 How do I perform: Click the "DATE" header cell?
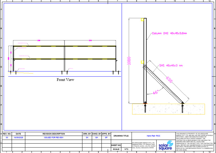coord(18,134)
